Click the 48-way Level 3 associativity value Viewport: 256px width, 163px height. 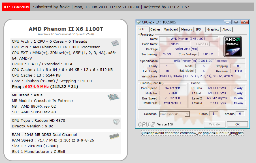(x=238, y=103)
